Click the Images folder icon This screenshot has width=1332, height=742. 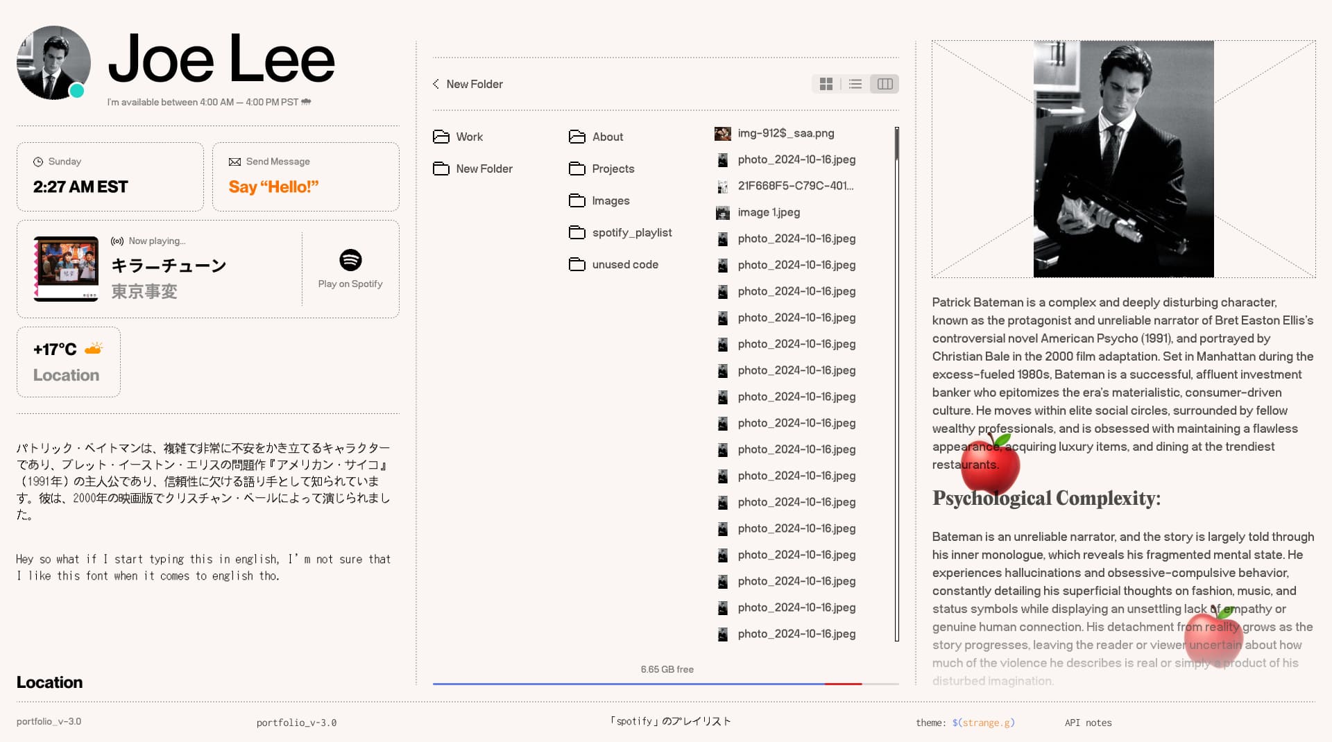tap(577, 200)
